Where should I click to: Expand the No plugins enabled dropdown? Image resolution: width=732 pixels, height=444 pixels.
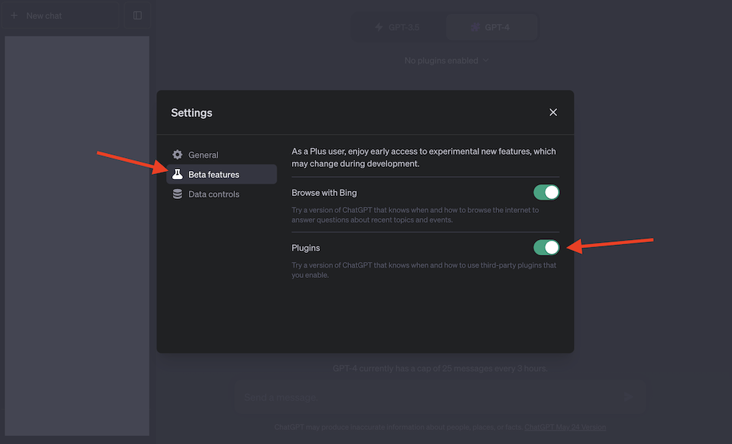coord(447,61)
